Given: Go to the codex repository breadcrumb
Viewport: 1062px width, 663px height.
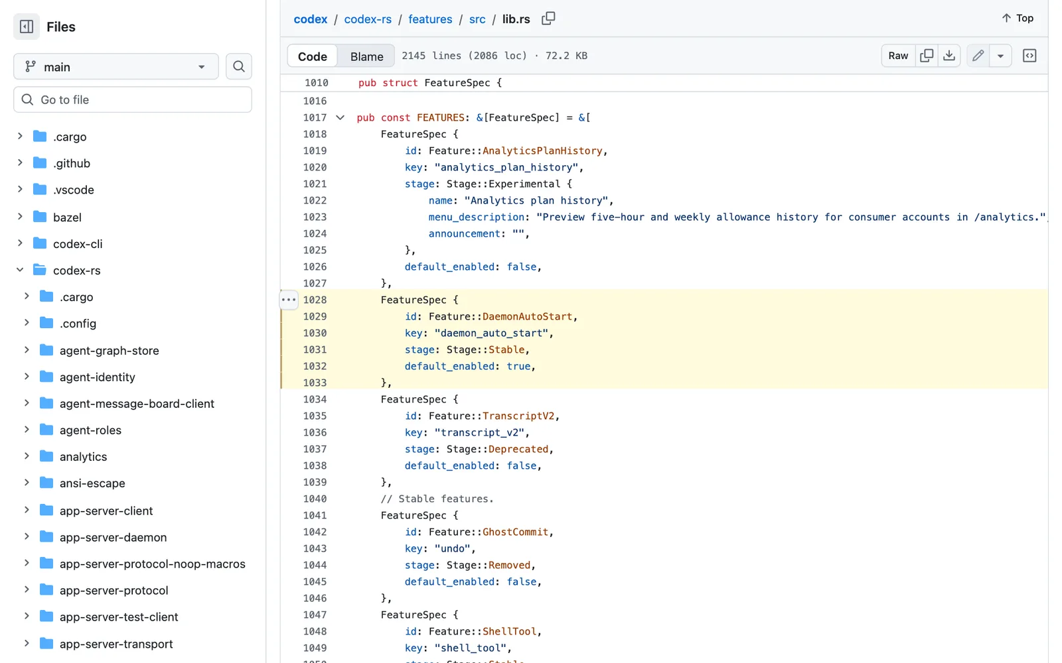Looking at the screenshot, I should 311,19.
